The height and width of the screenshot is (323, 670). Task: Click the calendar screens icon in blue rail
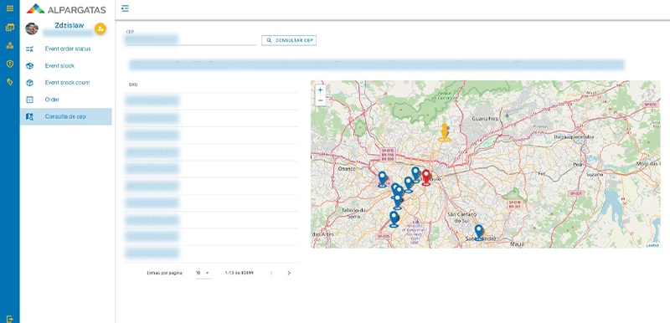[9, 28]
